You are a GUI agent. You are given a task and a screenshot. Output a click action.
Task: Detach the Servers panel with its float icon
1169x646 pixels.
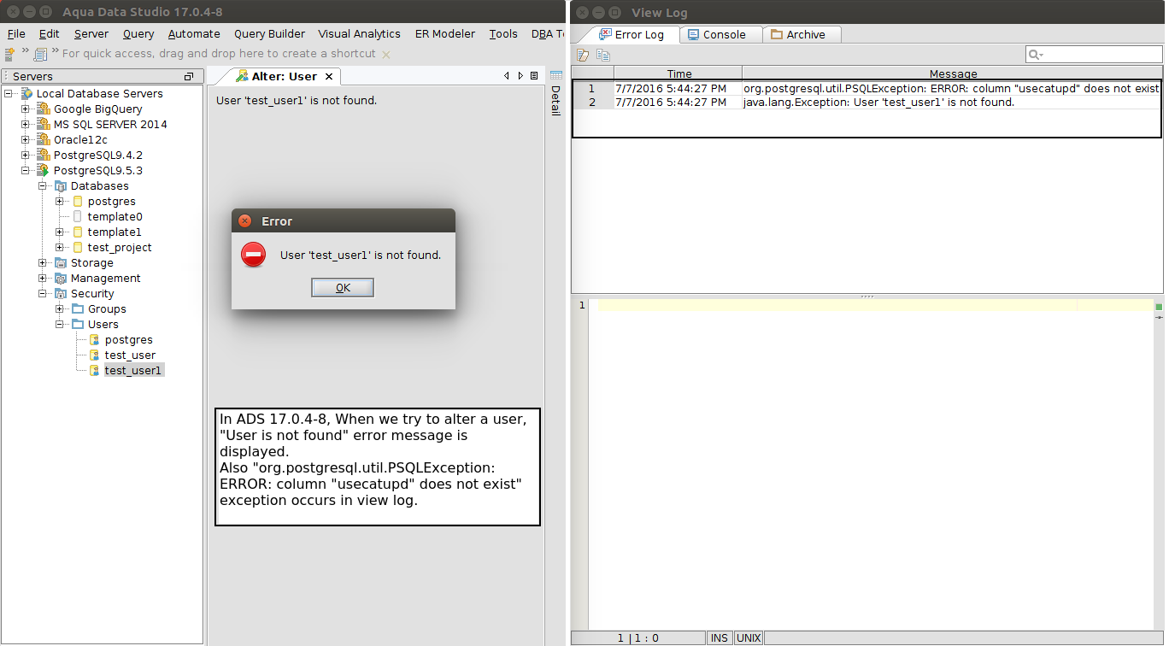(x=189, y=76)
